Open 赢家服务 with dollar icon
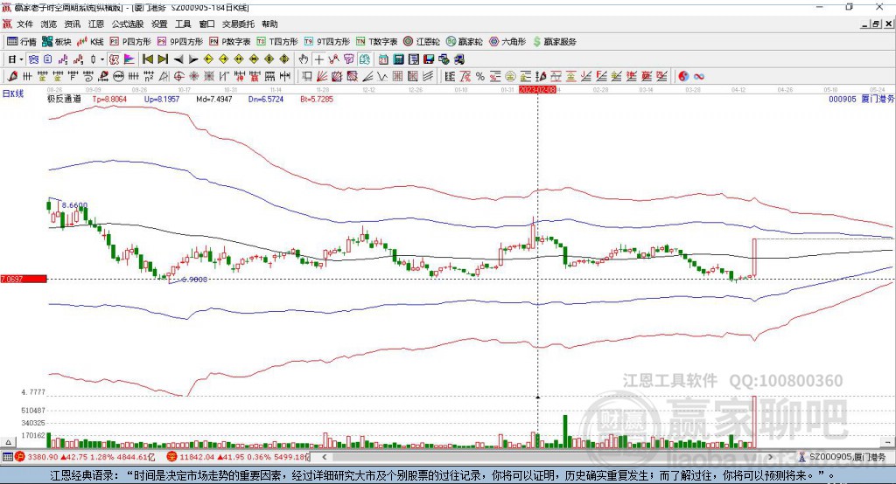This screenshot has height=484, width=896. [554, 42]
